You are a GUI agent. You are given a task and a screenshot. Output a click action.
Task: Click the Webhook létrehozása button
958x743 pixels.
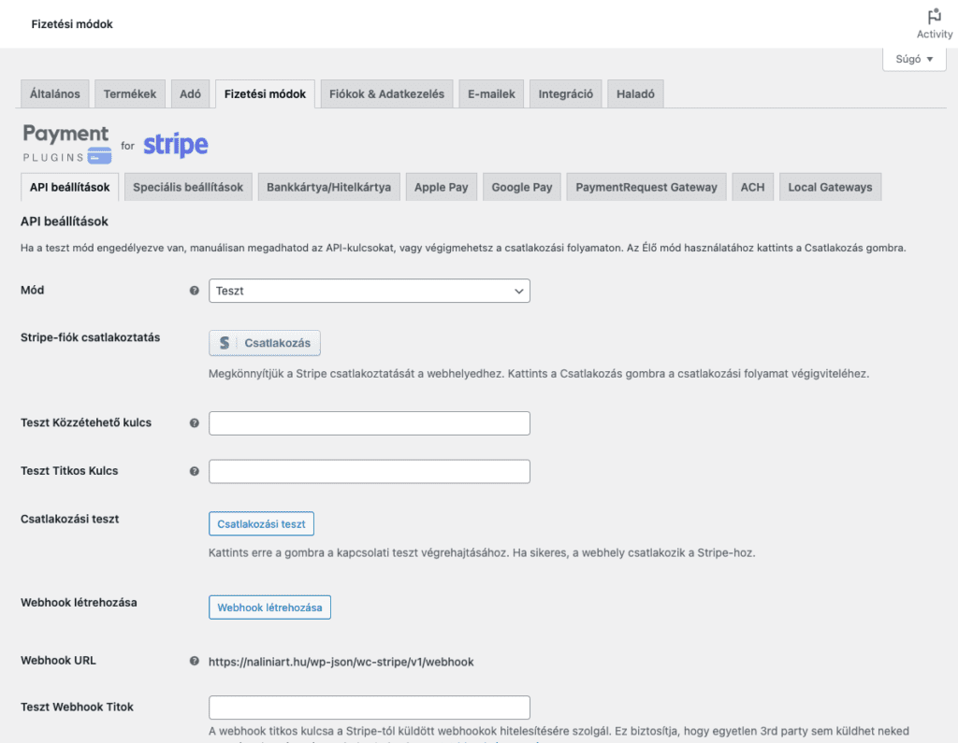[x=270, y=607]
